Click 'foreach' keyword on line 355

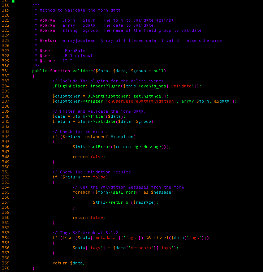(x=82, y=193)
